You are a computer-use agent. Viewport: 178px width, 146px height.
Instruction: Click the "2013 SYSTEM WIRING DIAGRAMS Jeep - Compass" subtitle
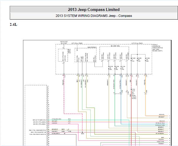[x=94, y=16]
